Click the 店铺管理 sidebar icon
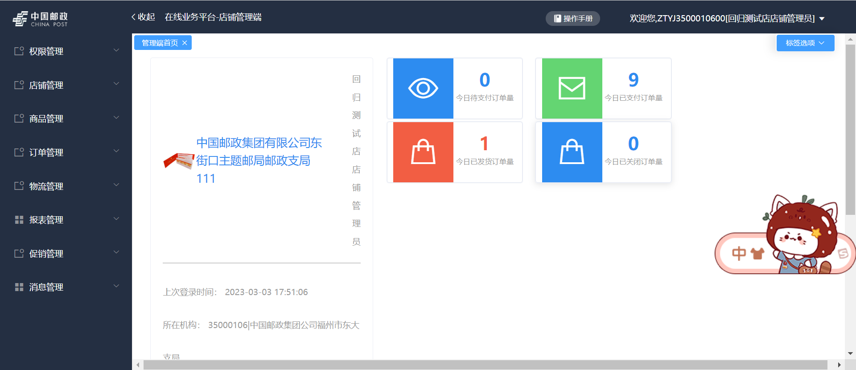 pyautogui.click(x=19, y=85)
